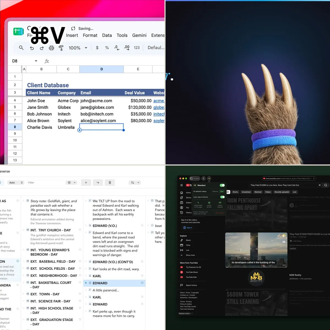The image size is (330, 330).
Task: Open YouTube hamburger guide menu
Action: (x=182, y=185)
